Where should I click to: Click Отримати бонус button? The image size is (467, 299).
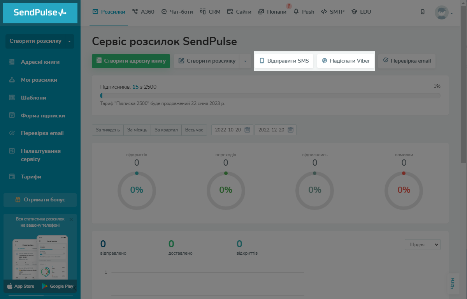[40, 200]
